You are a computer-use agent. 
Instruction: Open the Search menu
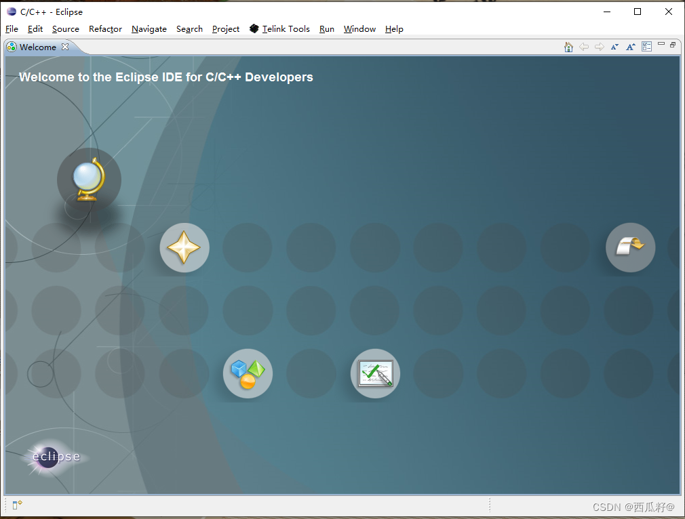click(x=189, y=29)
